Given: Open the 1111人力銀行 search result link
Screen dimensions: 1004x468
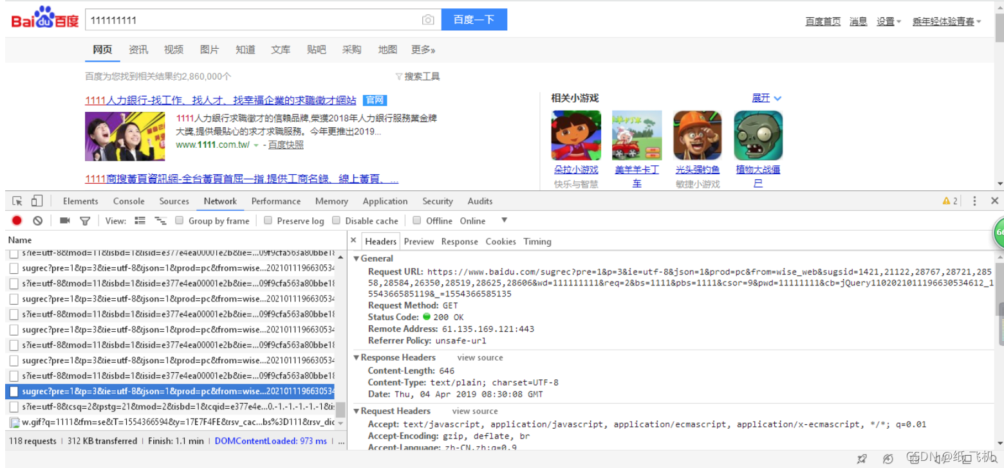Looking at the screenshot, I should pos(221,100).
